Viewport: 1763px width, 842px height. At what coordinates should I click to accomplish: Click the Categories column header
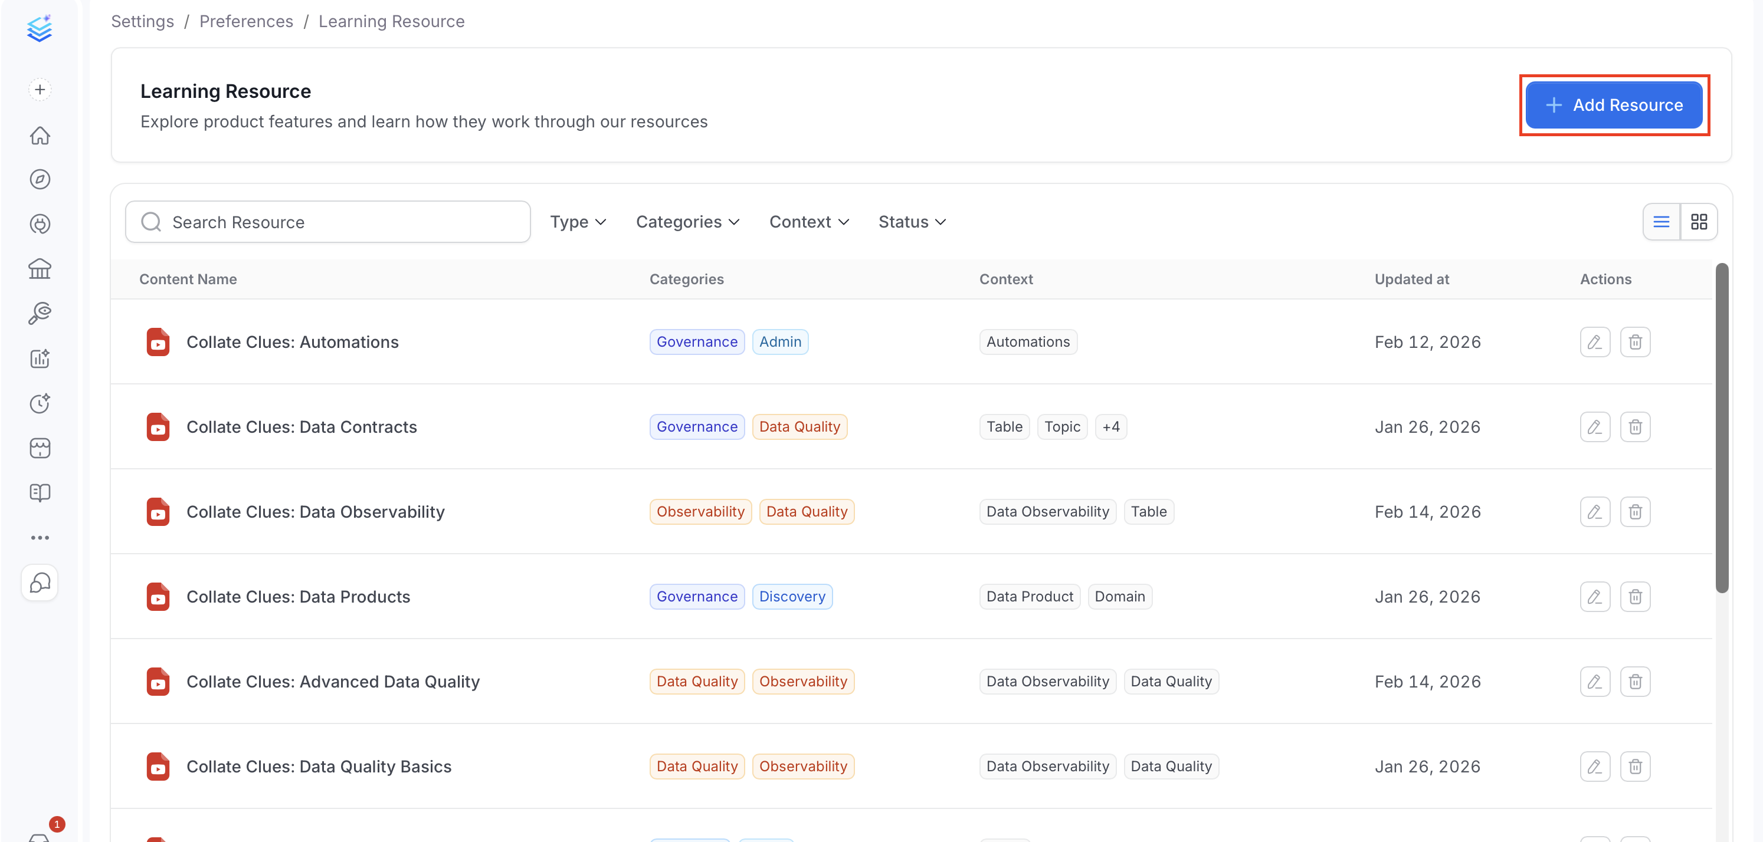point(686,279)
